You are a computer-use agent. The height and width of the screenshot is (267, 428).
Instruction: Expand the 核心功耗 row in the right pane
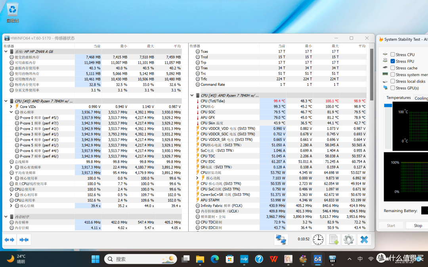(197, 178)
